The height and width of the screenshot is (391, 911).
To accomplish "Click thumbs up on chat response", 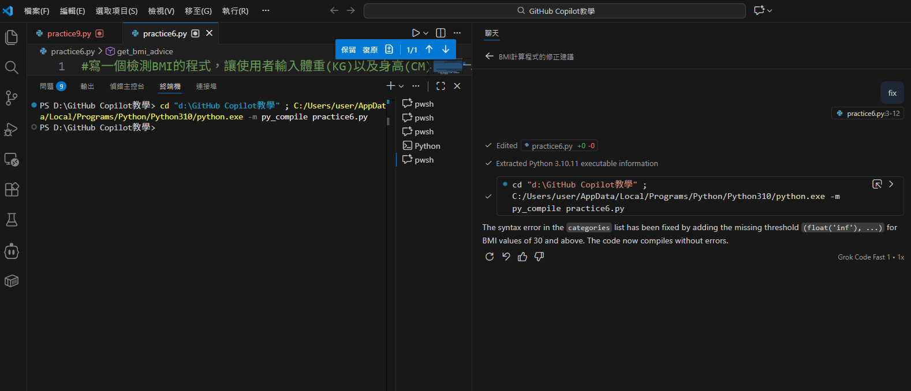I will coord(522,257).
